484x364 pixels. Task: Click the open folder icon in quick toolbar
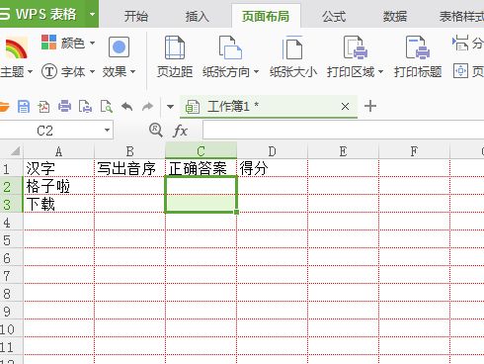(x=4, y=107)
